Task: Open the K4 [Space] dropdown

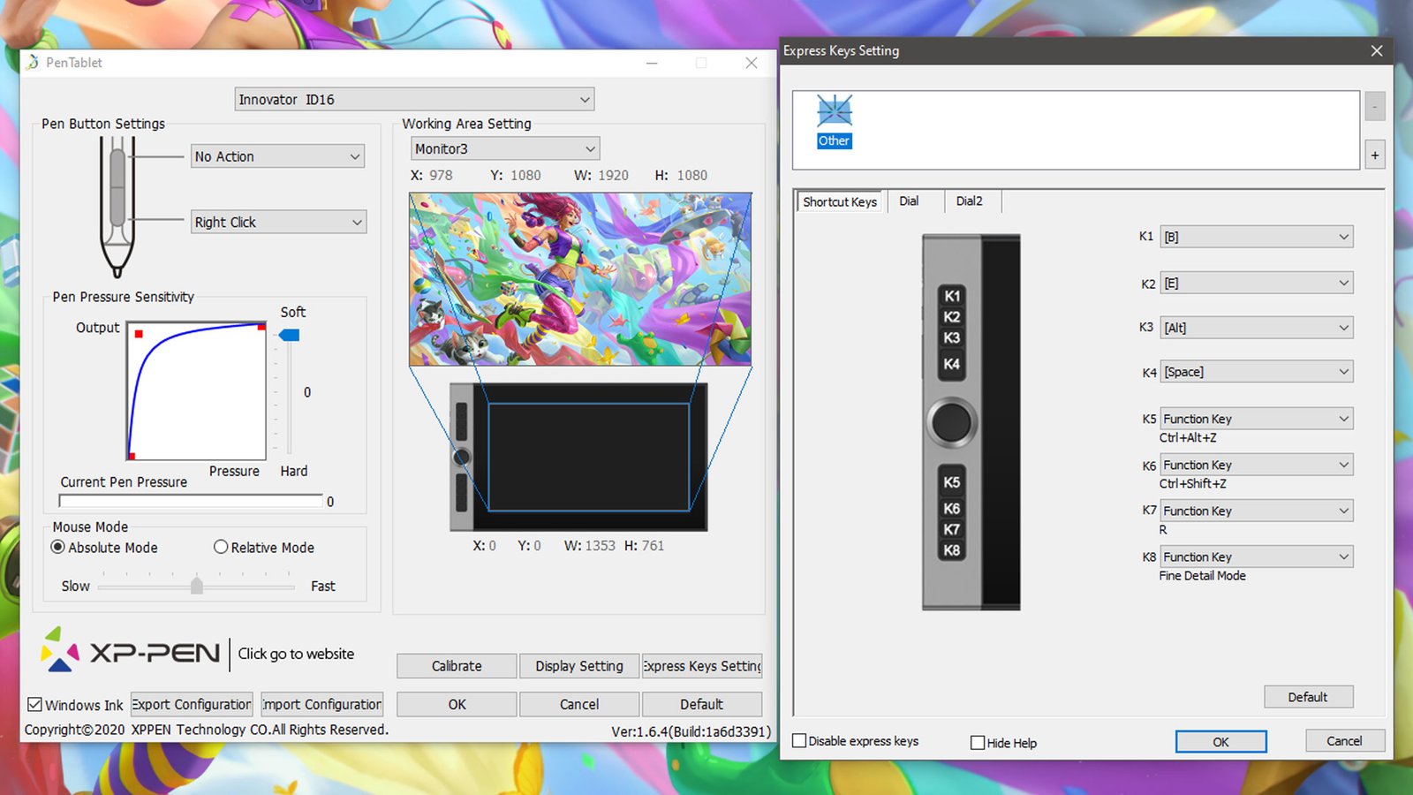Action: 1257,372
